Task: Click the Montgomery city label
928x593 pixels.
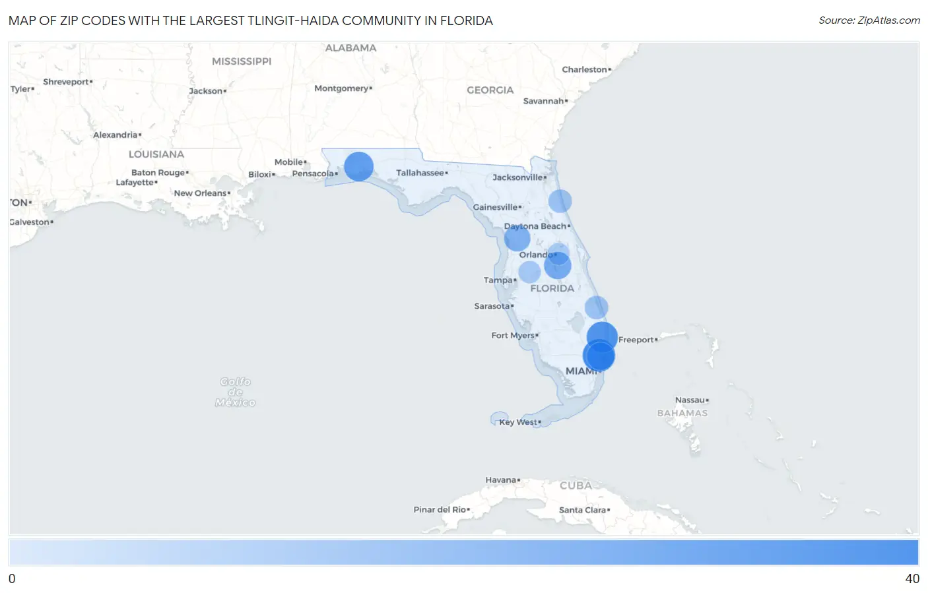Action: click(x=342, y=88)
